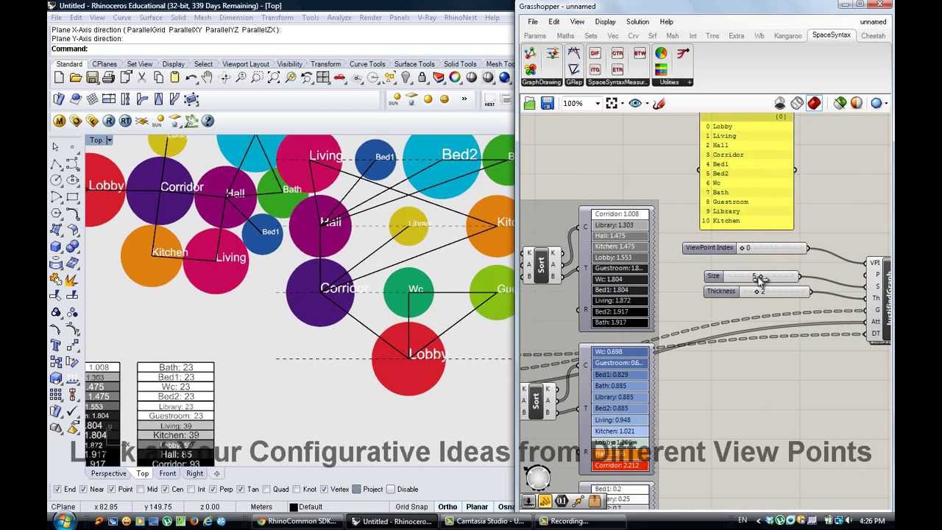Expand the V-Ray sun toolbar overflow arrows
Screen dimensions: 942x530
point(464,99)
